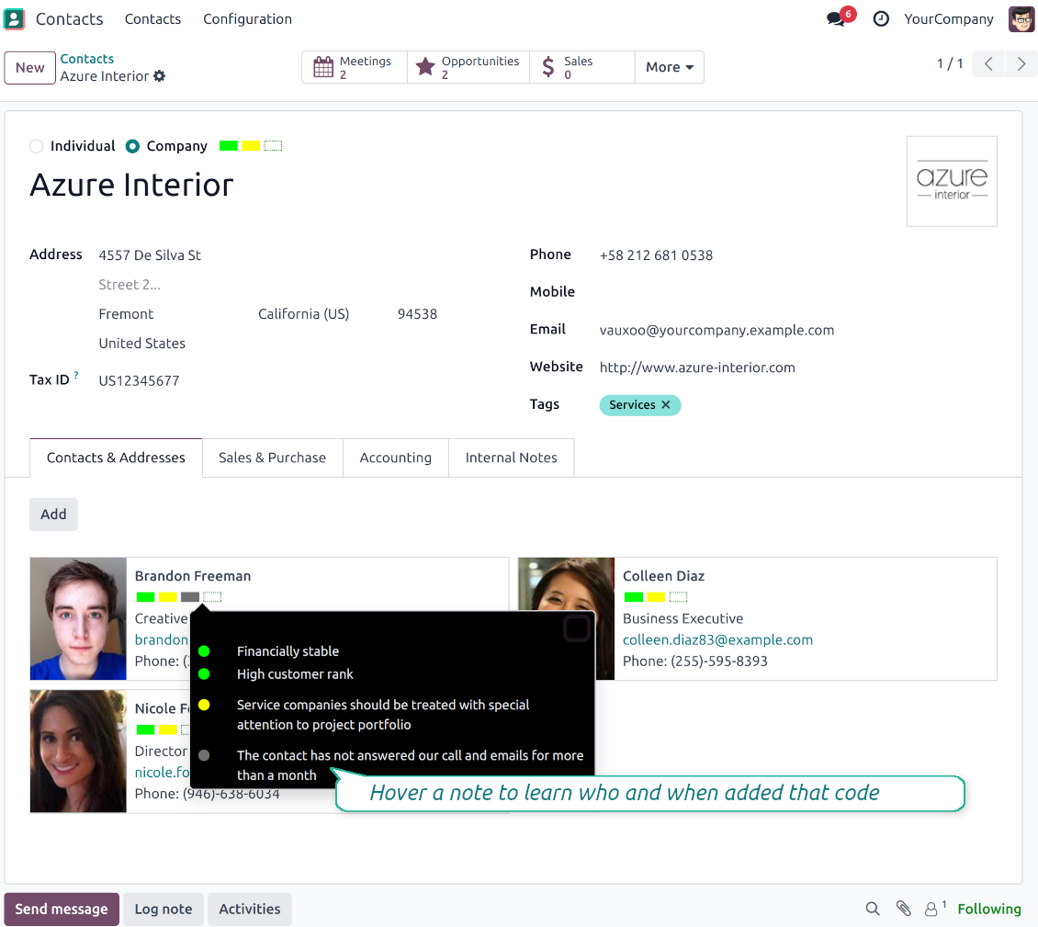Click the attachments paperclip icon
Viewport: 1038px width, 927px height.
(x=903, y=909)
